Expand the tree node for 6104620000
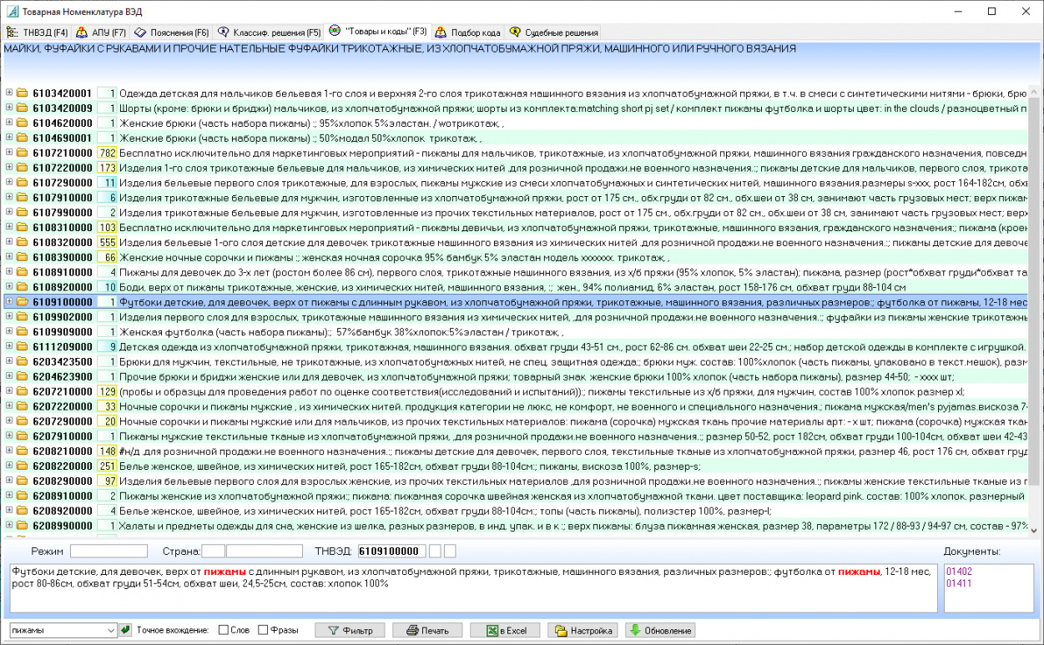This screenshot has width=1044, height=645. click(x=9, y=123)
